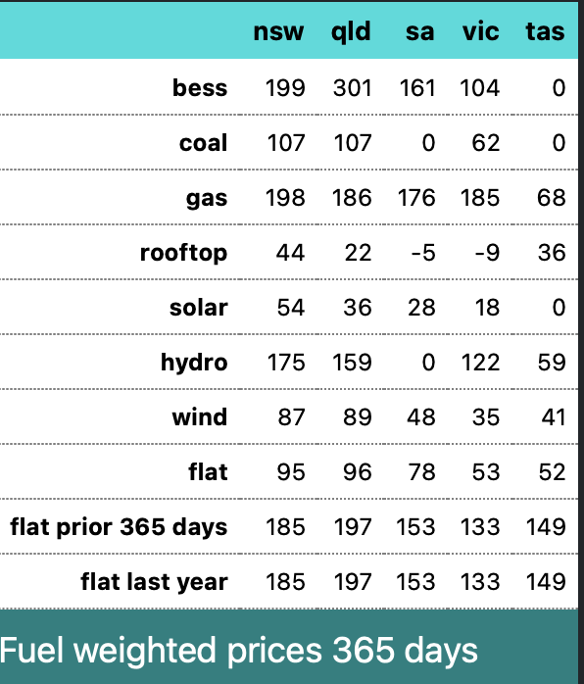Click the qld column header
The width and height of the screenshot is (584, 684).
point(351,31)
